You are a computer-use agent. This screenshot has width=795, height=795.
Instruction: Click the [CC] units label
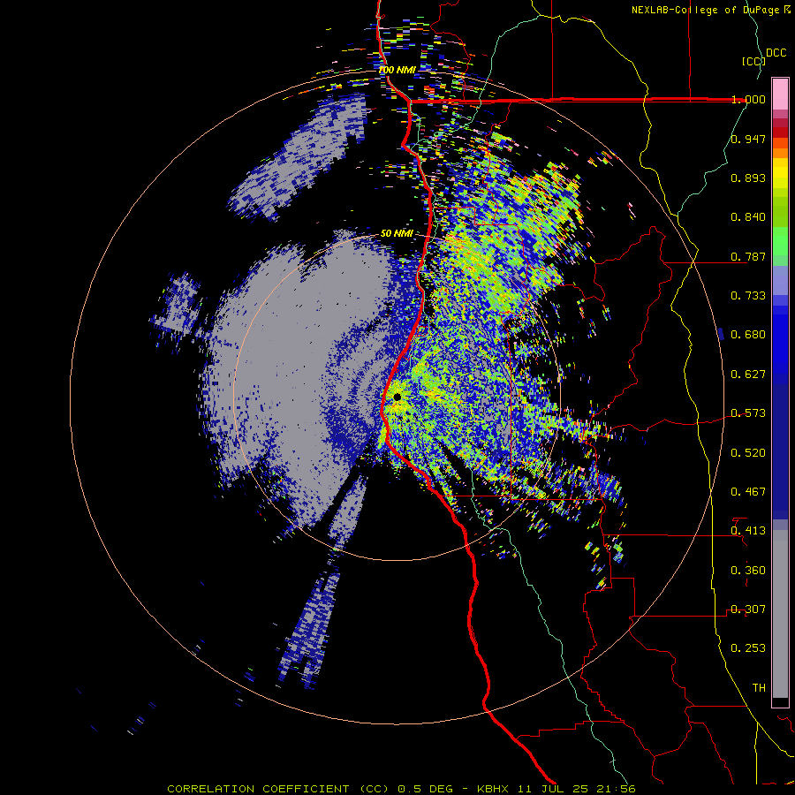(753, 61)
